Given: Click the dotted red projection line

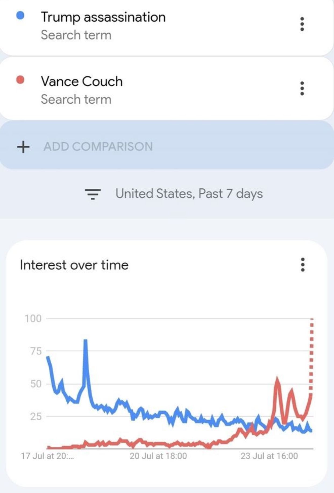Looking at the screenshot, I should point(311,355).
